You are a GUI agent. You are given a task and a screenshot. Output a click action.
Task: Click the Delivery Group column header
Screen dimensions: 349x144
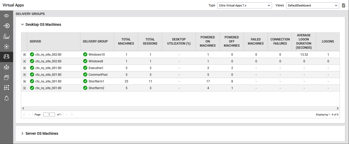[95, 41]
